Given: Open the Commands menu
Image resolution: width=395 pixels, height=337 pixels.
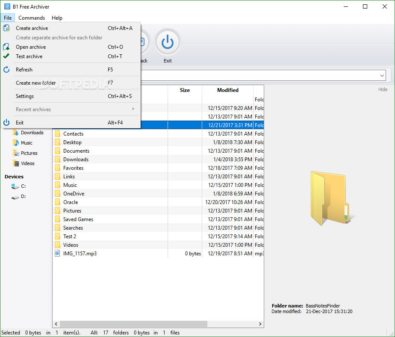Looking at the screenshot, I should coord(32,18).
